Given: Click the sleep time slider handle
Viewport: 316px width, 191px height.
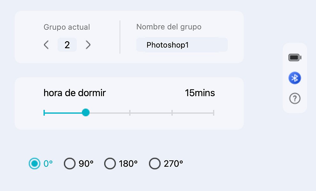Looking at the screenshot, I should pyautogui.click(x=85, y=112).
